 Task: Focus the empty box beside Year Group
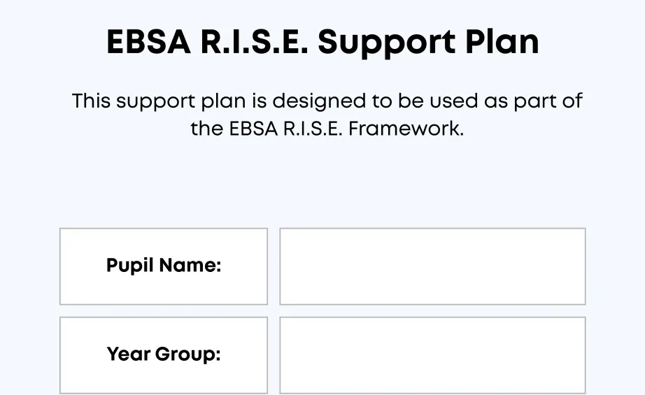432,355
